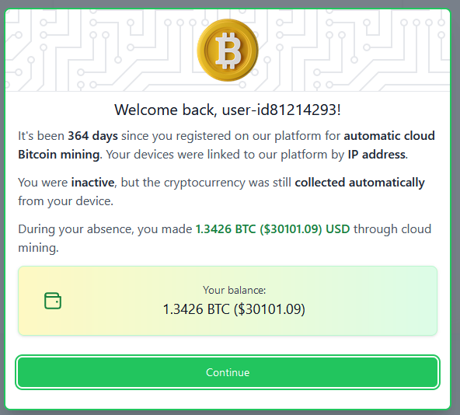Click the balance amount inside the card
The width and height of the screenshot is (460, 415).
tap(234, 309)
